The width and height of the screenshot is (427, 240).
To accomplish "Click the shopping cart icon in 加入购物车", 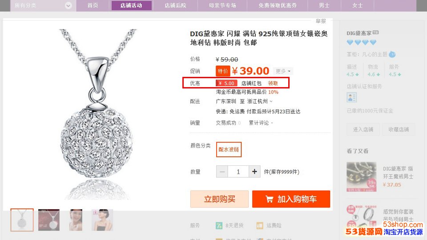I will point(270,199).
